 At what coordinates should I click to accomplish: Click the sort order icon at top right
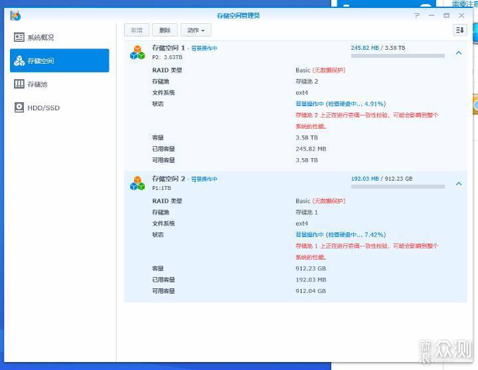[459, 30]
